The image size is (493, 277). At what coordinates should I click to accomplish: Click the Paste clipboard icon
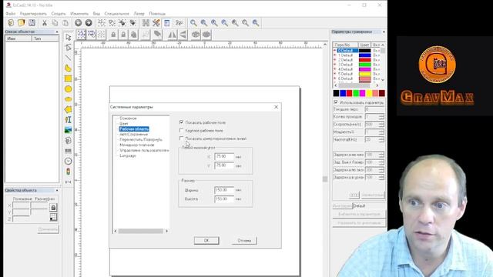[65, 22]
